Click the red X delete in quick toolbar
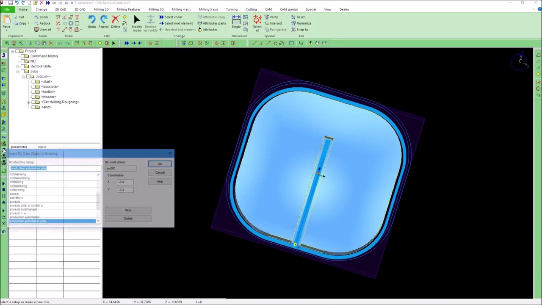 pos(51,43)
